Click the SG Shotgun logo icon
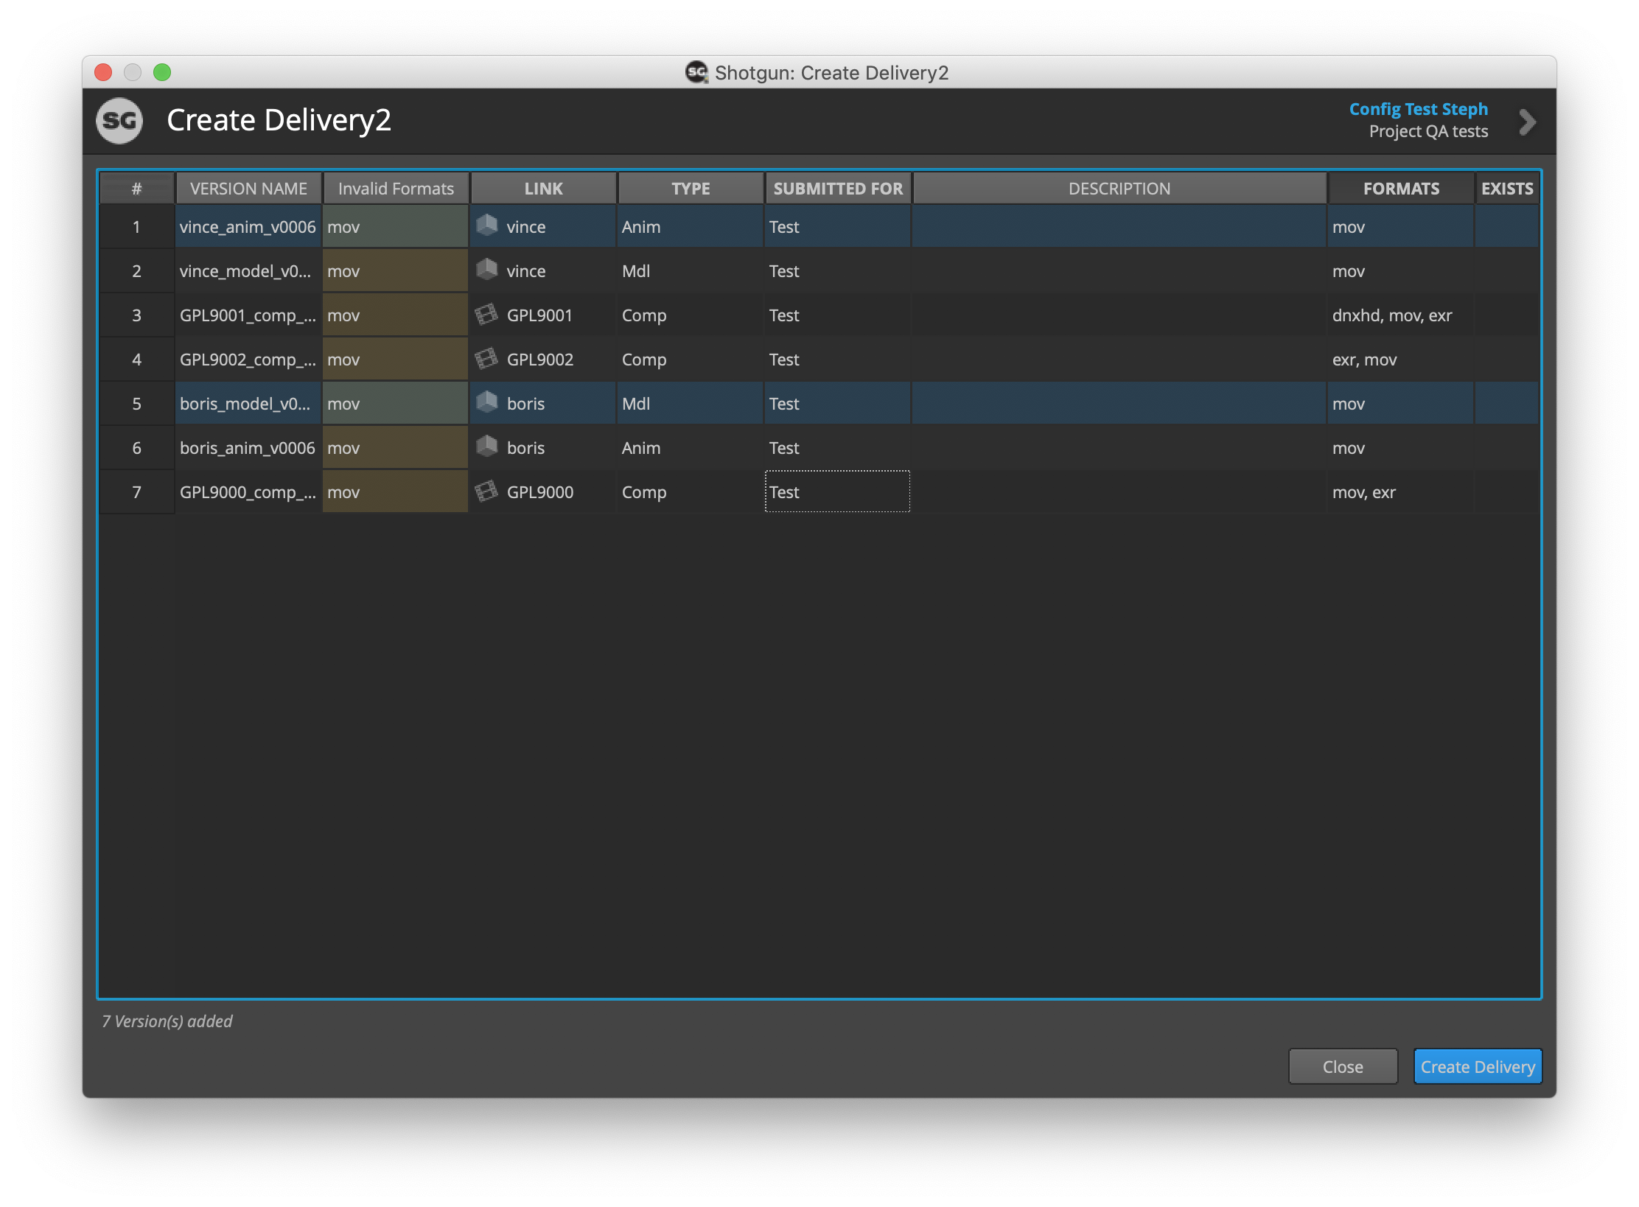This screenshot has width=1639, height=1207. (x=119, y=121)
